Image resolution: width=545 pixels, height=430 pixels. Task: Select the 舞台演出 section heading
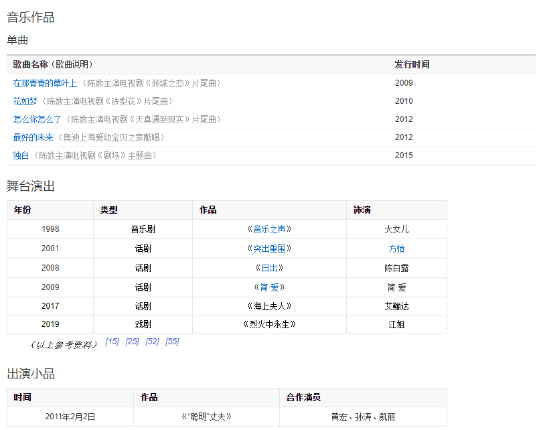[x=31, y=186]
